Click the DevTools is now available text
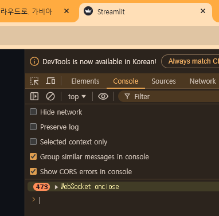 tap(99, 62)
